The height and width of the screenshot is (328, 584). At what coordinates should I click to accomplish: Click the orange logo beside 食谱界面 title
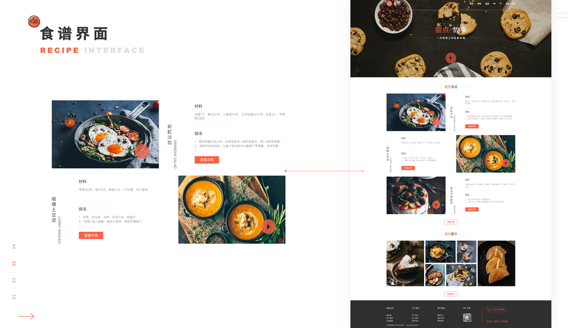pyautogui.click(x=34, y=21)
